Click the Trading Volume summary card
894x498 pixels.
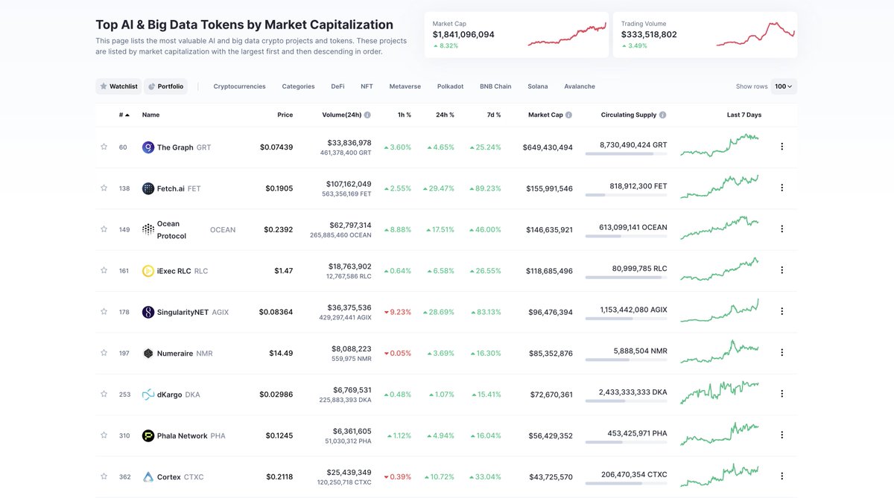pos(705,34)
